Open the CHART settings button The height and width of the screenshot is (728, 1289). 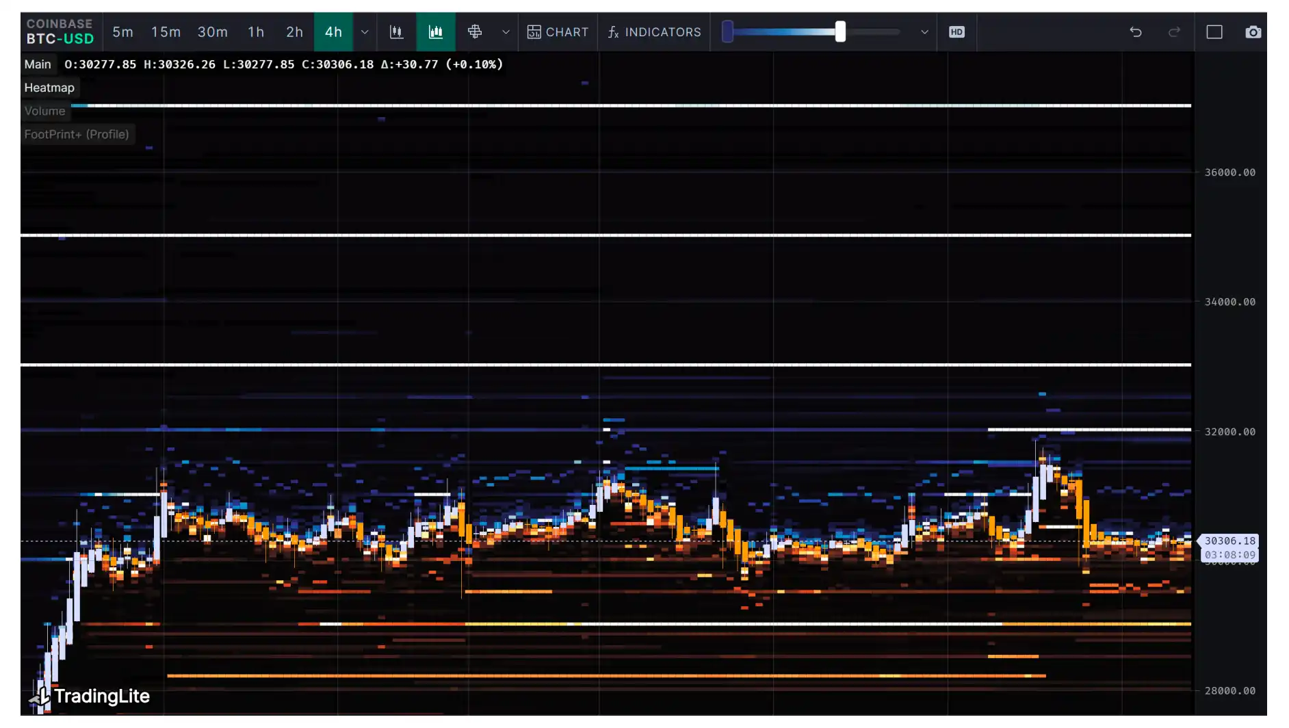(558, 31)
